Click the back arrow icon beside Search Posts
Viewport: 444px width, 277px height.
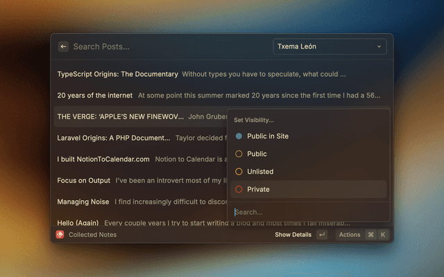(63, 46)
